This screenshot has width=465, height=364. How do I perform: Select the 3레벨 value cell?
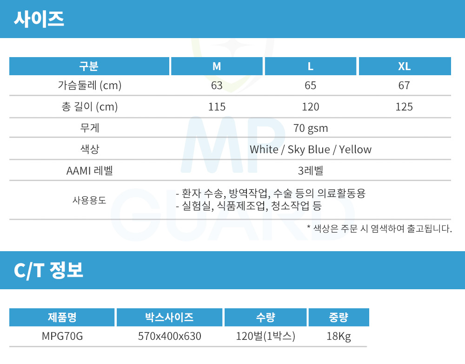pyautogui.click(x=310, y=171)
